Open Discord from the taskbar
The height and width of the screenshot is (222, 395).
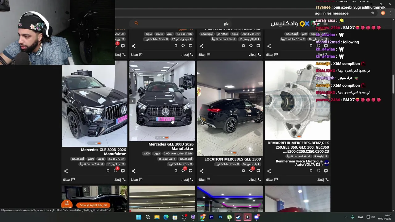point(256,217)
